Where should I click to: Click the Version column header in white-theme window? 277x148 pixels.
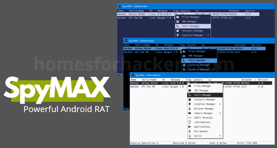point(263,80)
